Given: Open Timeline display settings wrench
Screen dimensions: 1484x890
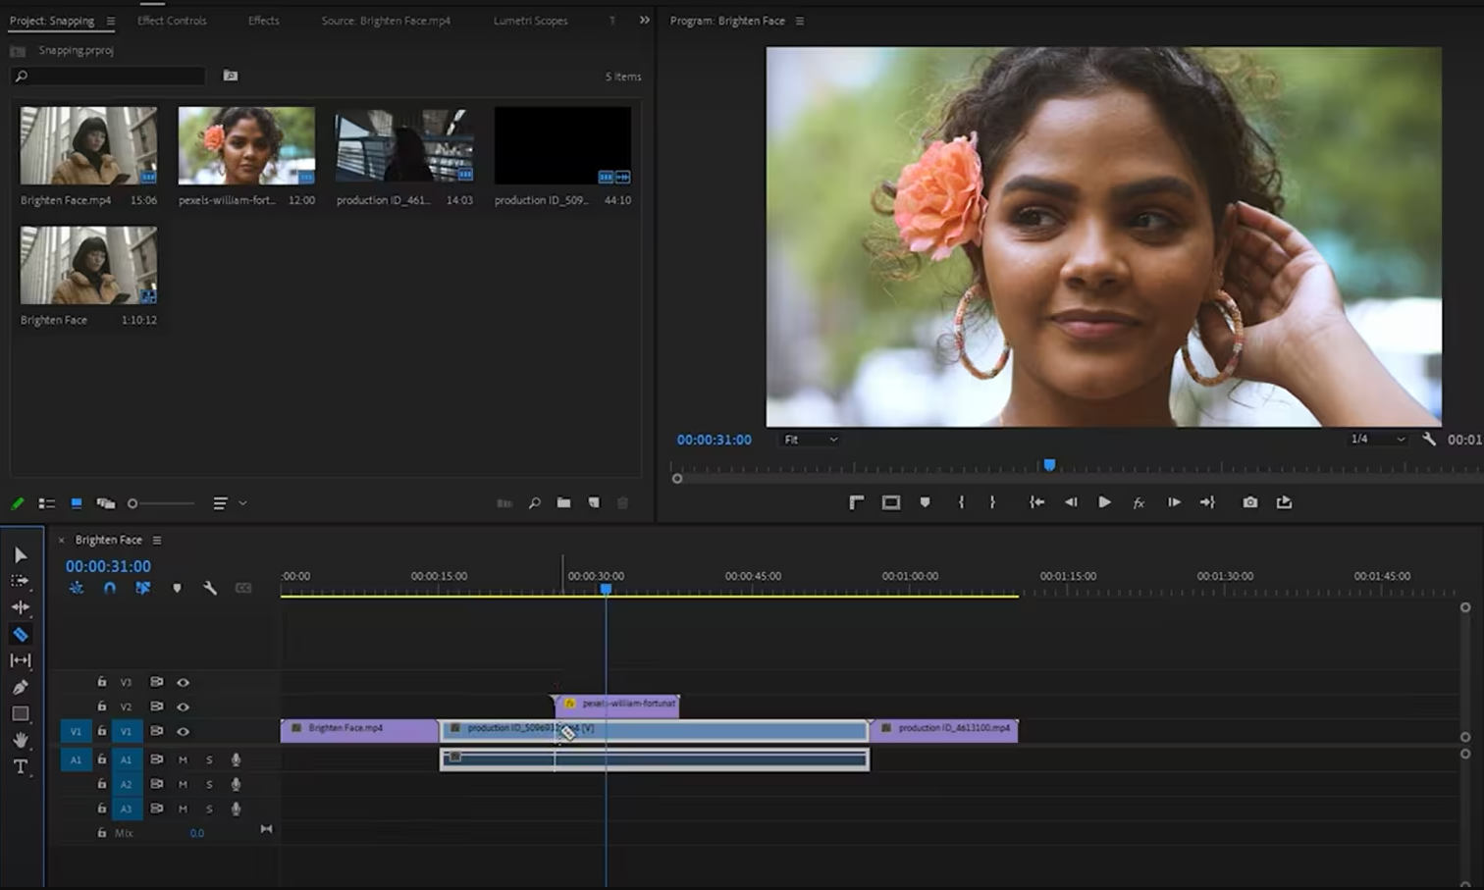Looking at the screenshot, I should pos(209,588).
